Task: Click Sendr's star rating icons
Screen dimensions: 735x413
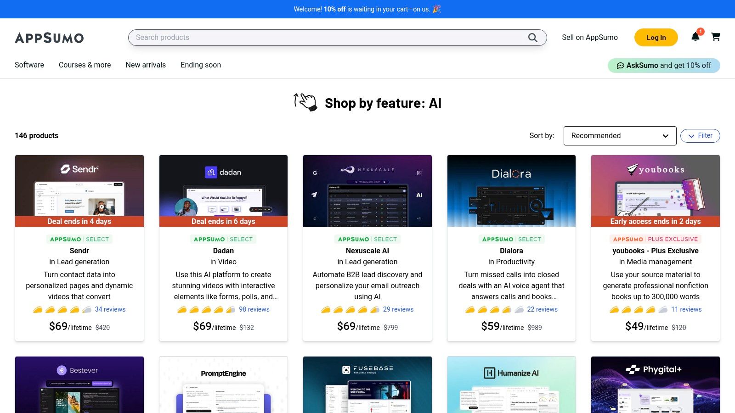Action: point(62,310)
